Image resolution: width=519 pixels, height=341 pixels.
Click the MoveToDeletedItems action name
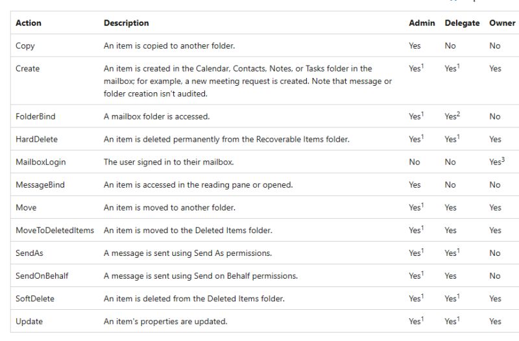[54, 231]
